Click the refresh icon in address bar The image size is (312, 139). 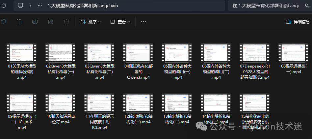(4, 6)
